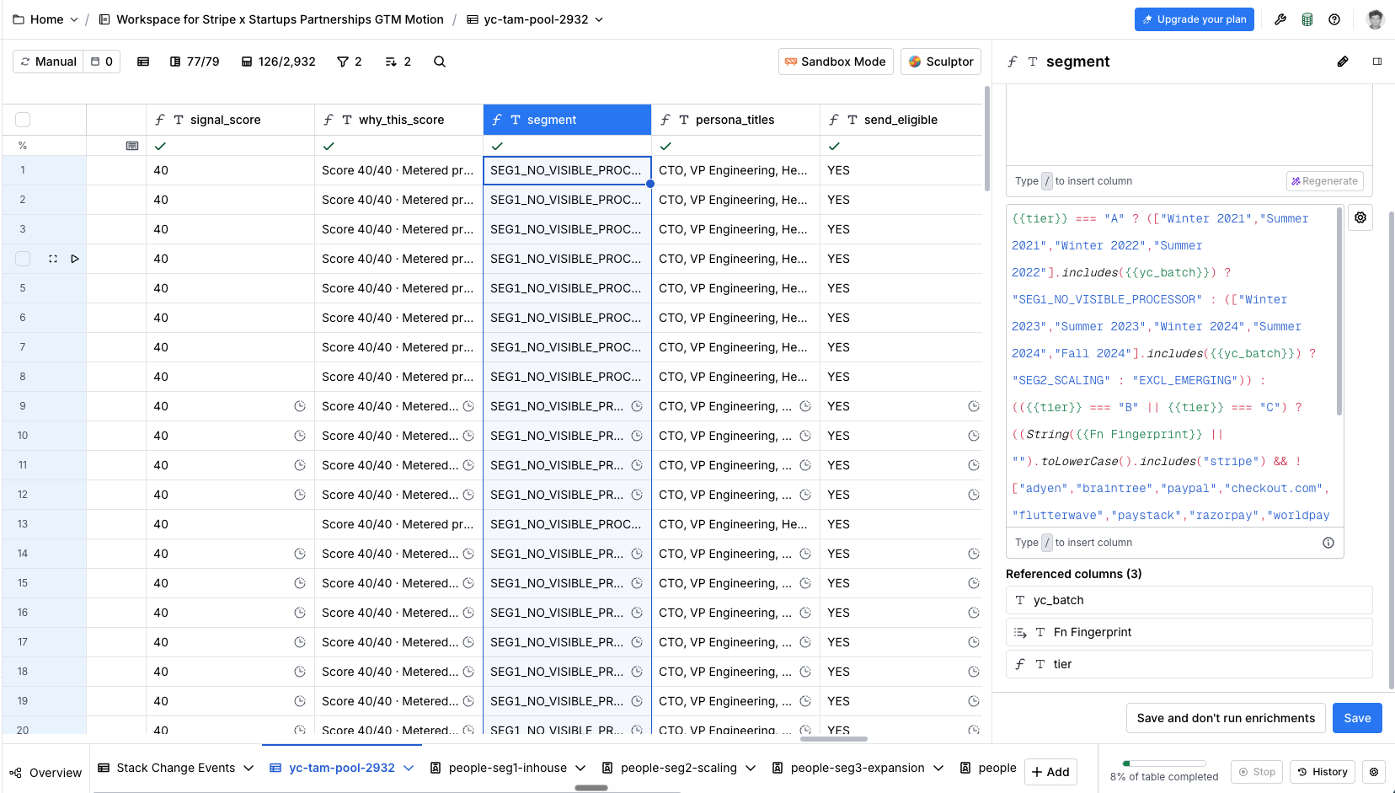
Task: Select the why_this_score column header
Action: 398,120
